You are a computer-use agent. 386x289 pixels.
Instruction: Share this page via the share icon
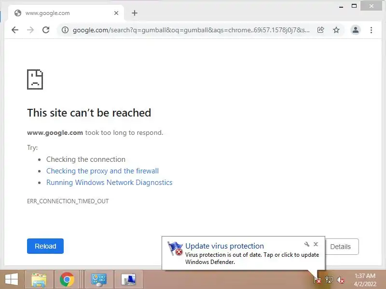(320, 30)
